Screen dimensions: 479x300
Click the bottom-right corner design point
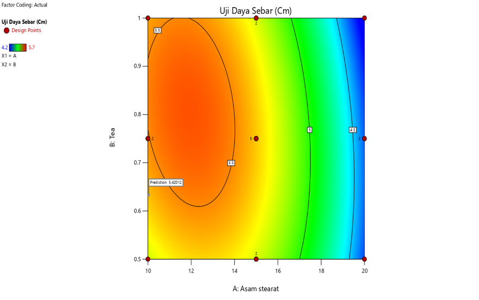coord(364,259)
